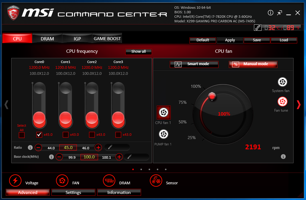Image resolution: width=306 pixels, height=200 pixels.
Task: Start Fan tune
Action: click(282, 102)
